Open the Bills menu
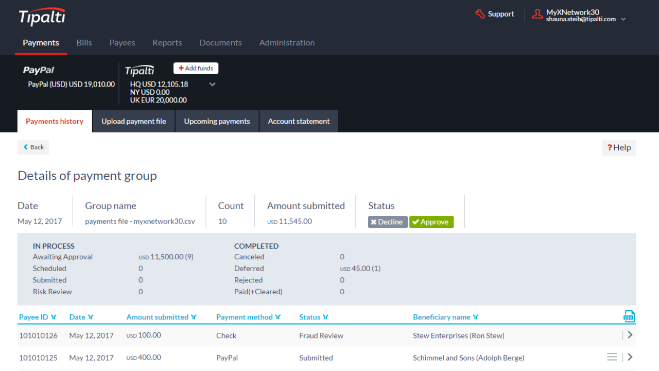This screenshot has width=659, height=371. point(84,43)
